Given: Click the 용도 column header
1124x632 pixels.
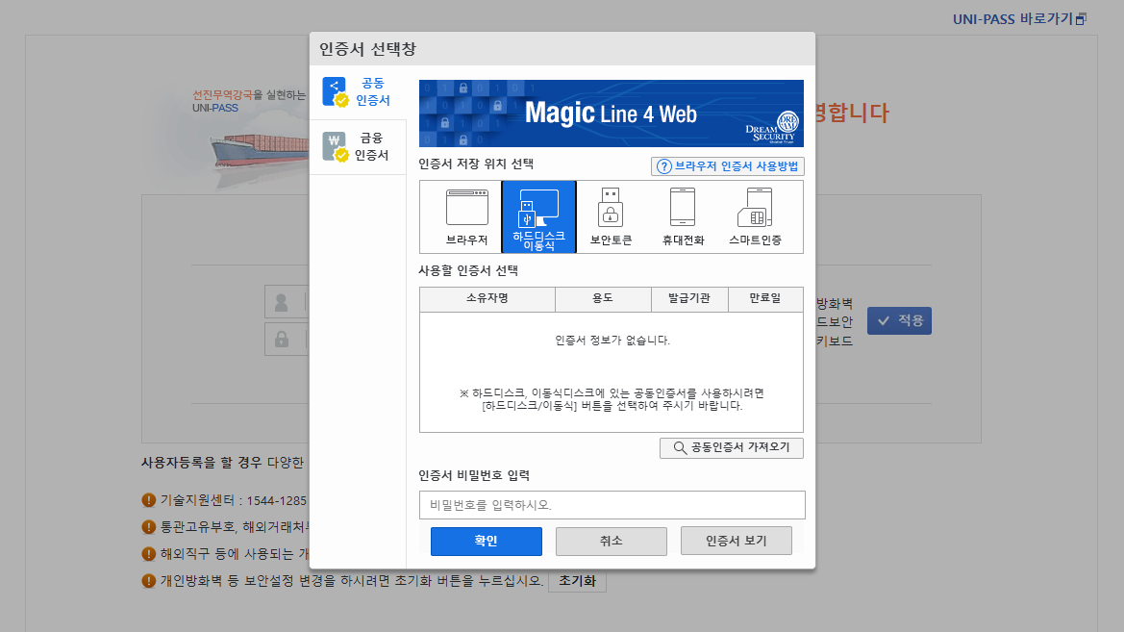Looking at the screenshot, I should [603, 298].
